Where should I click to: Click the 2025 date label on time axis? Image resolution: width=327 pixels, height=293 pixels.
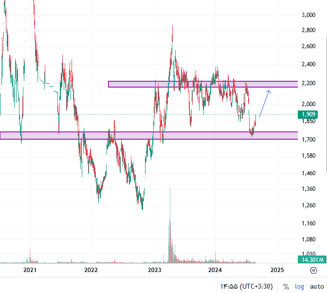pyautogui.click(x=277, y=270)
